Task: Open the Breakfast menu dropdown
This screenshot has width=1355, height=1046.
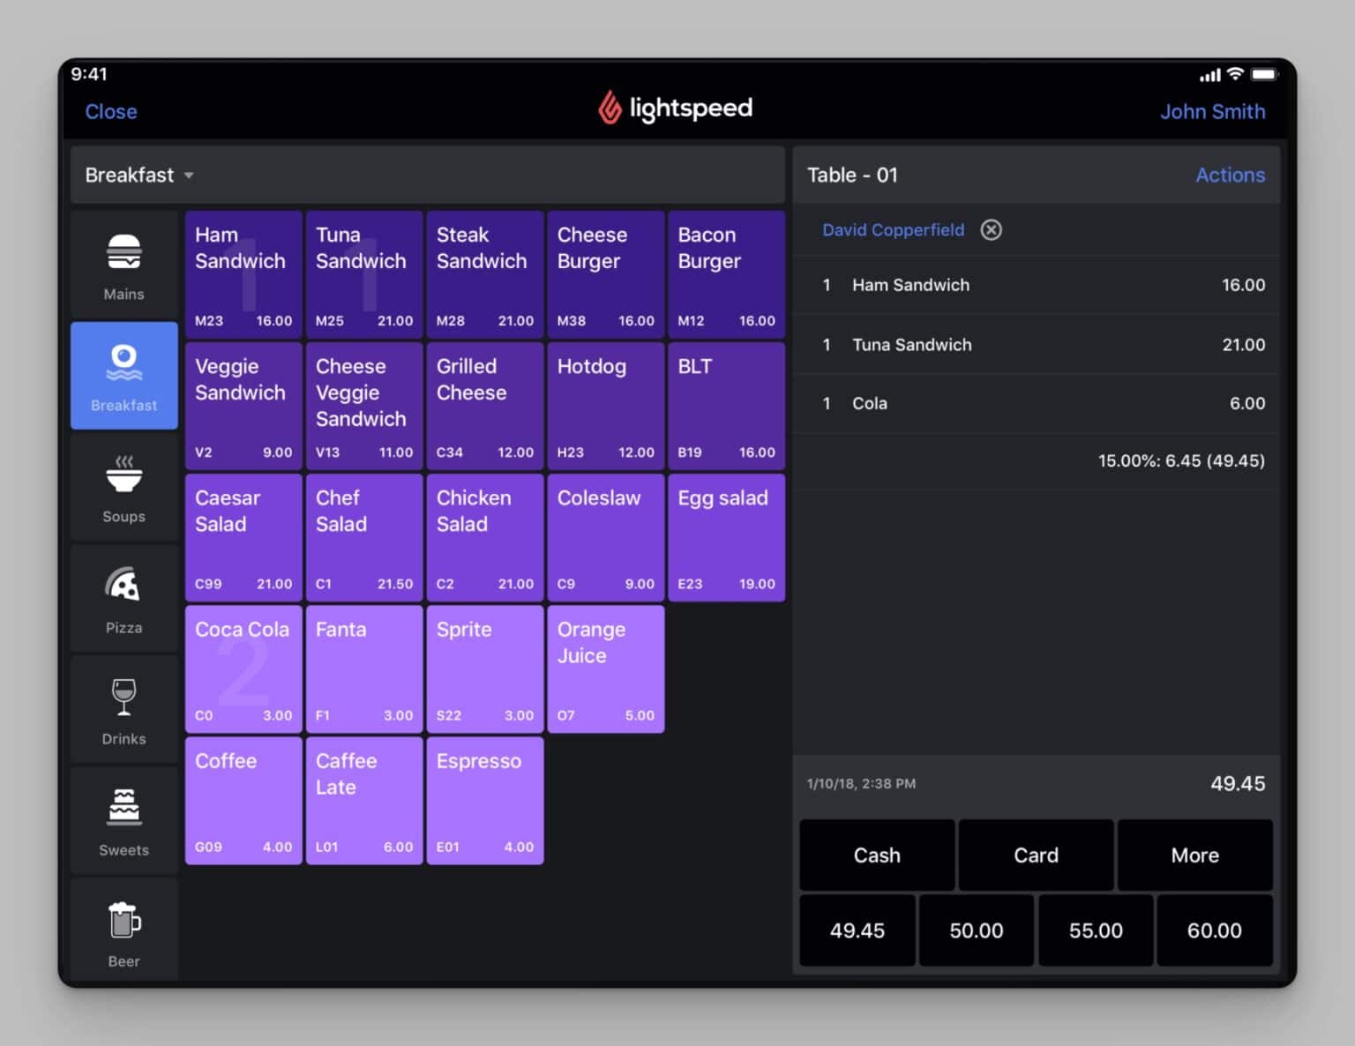Action: click(x=138, y=175)
